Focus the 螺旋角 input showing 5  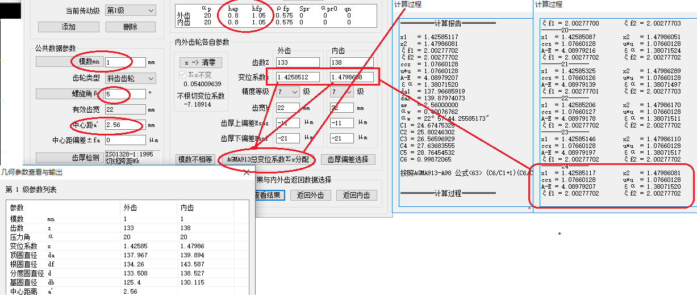pos(126,94)
